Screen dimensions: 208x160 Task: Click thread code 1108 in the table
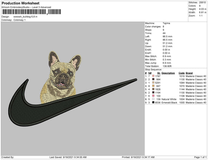(182, 96)
